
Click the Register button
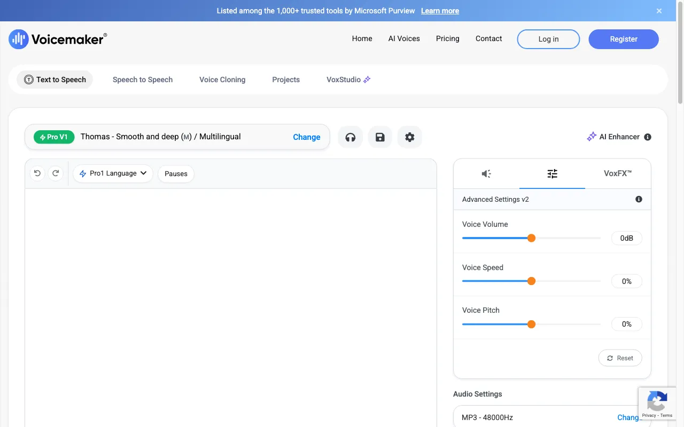click(x=624, y=39)
